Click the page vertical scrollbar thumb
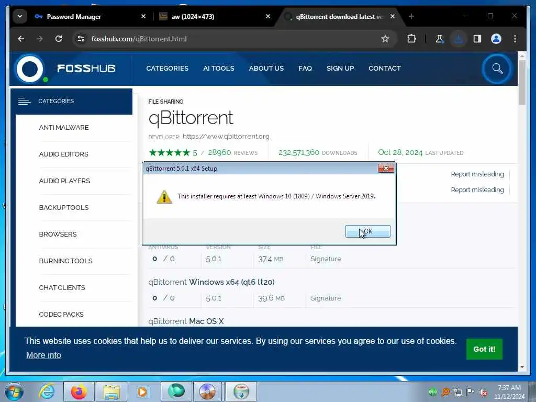Viewport: 536px width, 402px height. tap(522, 83)
